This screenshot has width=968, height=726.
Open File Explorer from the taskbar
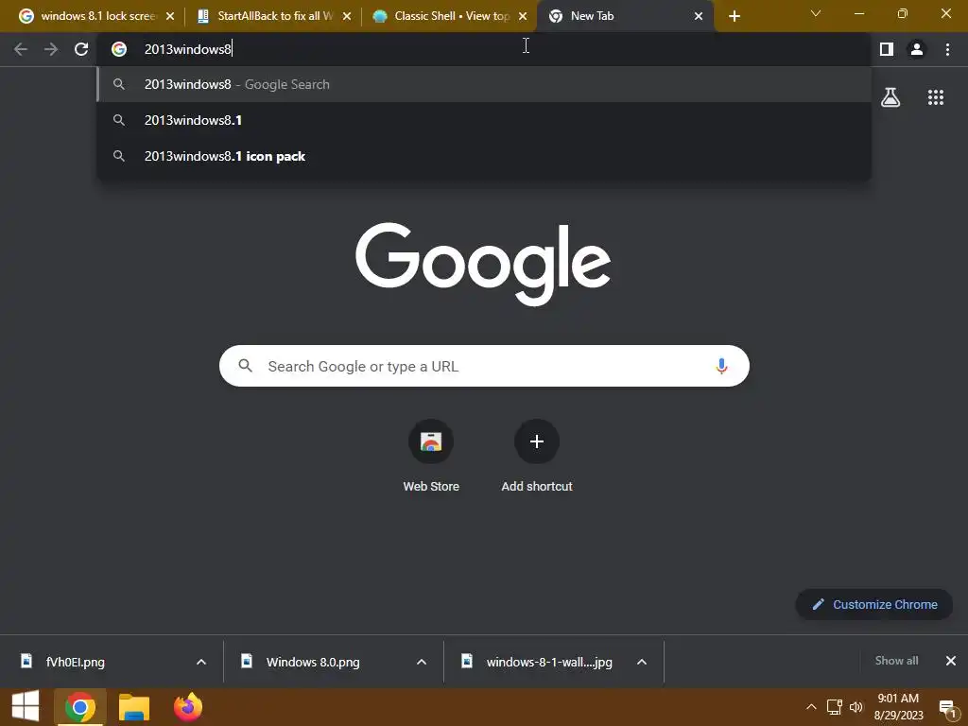point(134,707)
